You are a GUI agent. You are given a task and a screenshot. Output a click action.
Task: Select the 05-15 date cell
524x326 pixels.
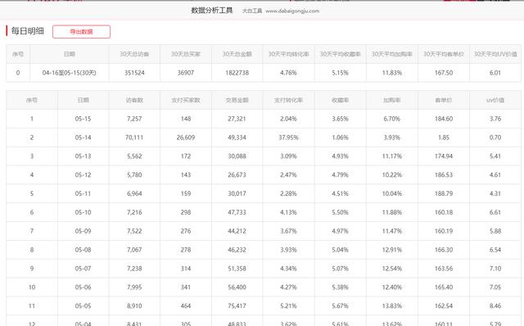(x=83, y=119)
